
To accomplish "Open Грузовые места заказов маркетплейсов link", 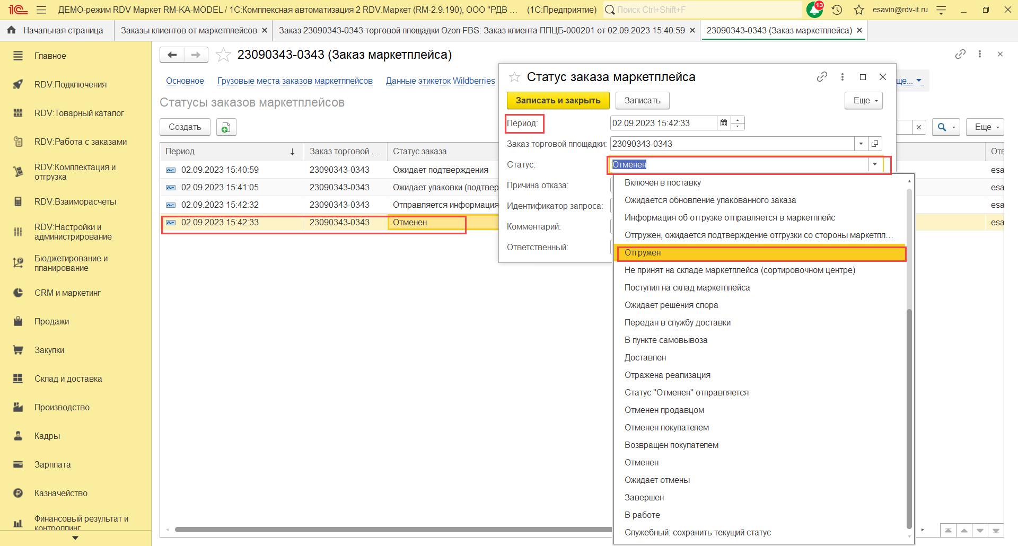I will point(295,81).
